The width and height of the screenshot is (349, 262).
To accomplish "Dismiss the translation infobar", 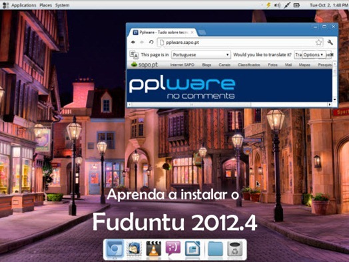I will pos(332,55).
